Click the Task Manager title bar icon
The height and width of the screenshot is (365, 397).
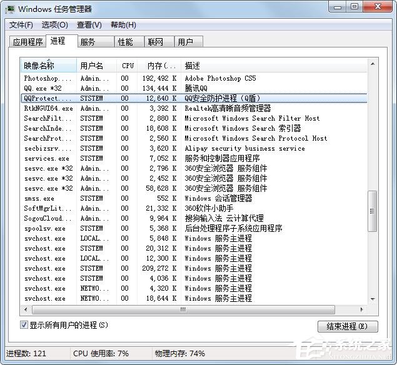pyautogui.click(x=10, y=9)
